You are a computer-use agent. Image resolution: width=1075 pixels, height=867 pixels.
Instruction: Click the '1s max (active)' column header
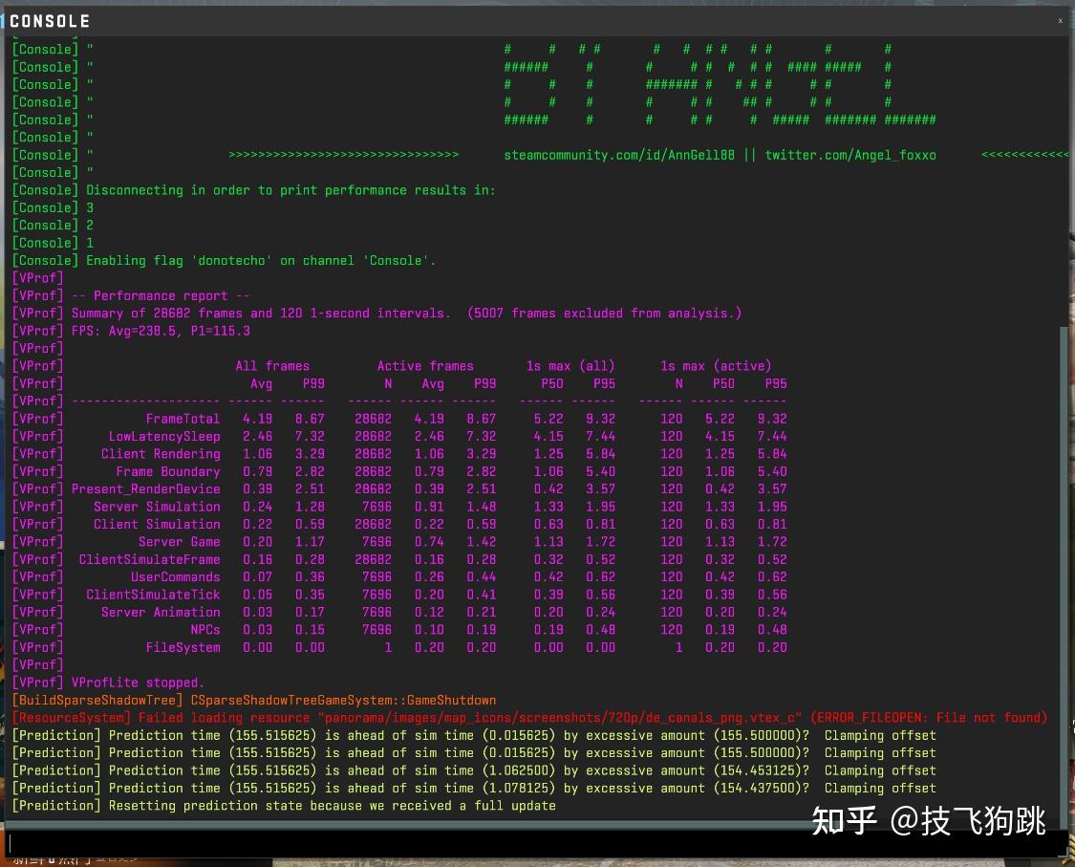click(716, 366)
